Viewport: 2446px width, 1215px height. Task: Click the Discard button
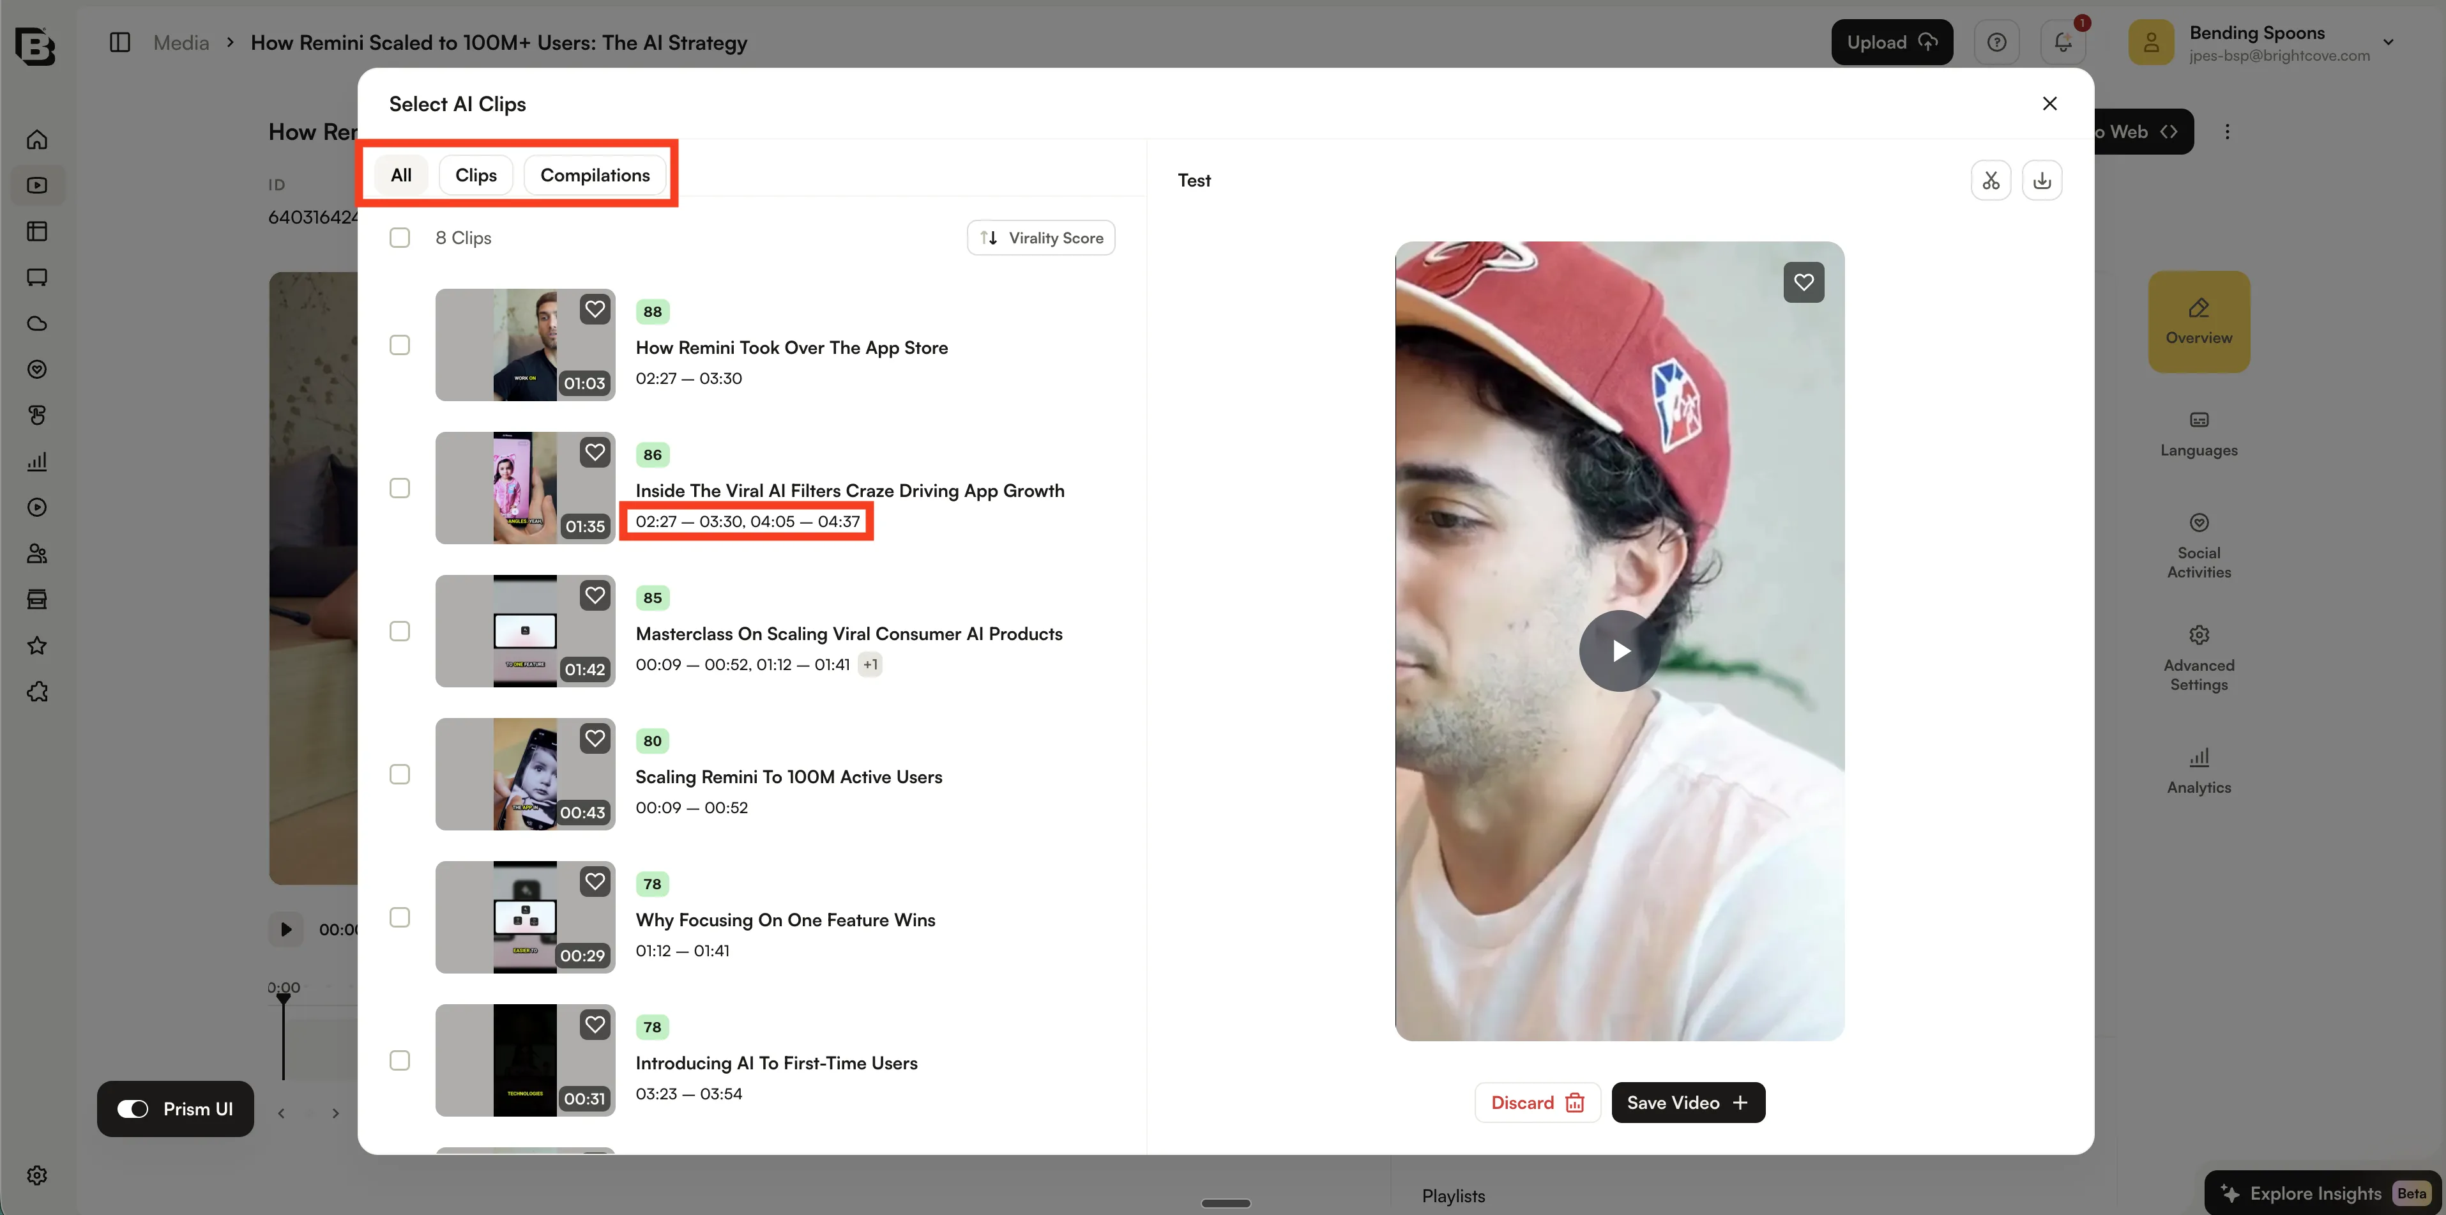click(1537, 1102)
